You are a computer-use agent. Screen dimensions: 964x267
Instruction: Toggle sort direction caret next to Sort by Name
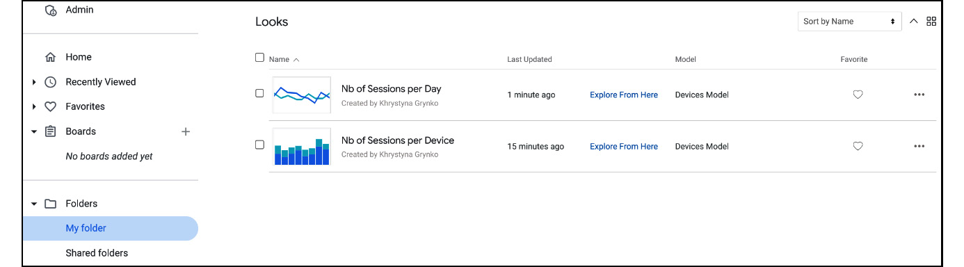pyautogui.click(x=914, y=22)
